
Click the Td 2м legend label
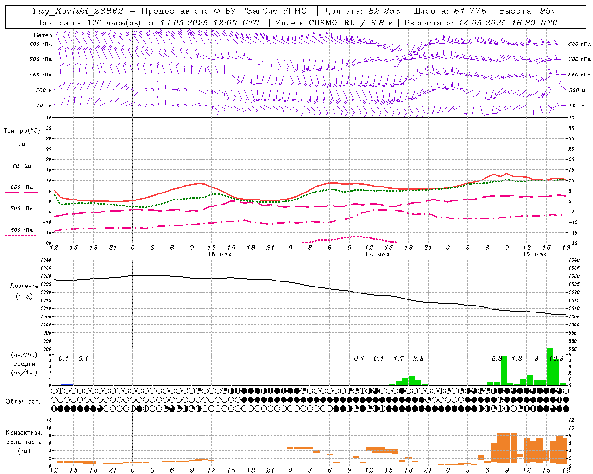21,166
